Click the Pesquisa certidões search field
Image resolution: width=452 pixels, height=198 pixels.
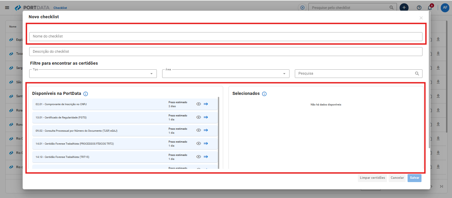[x=358, y=74]
